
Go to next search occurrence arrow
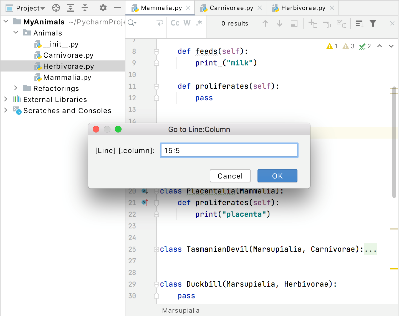(280, 24)
